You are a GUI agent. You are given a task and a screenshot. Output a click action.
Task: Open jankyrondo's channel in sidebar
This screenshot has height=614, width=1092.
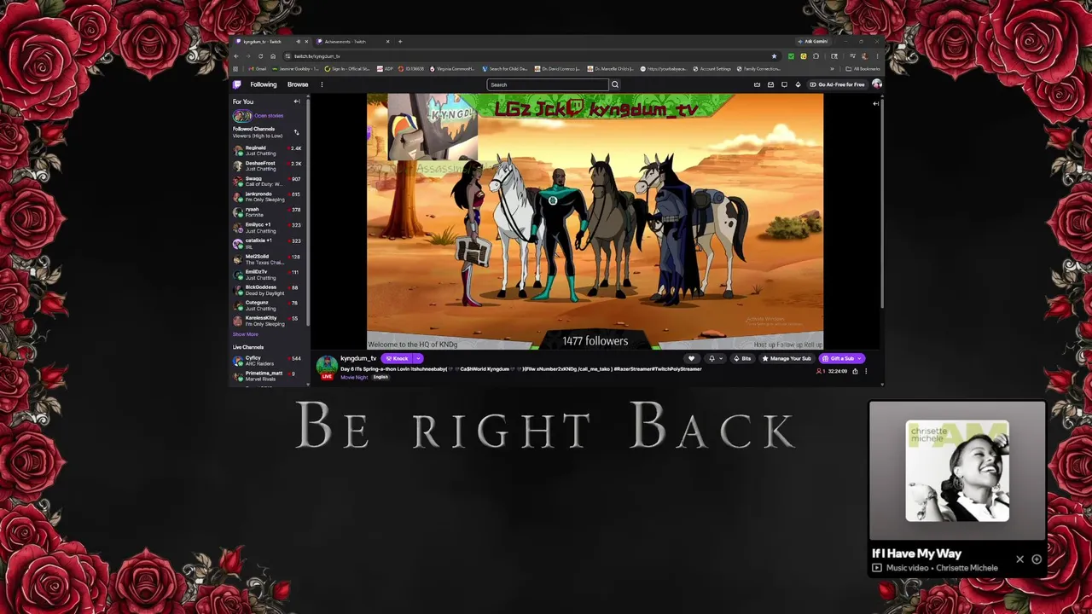click(x=268, y=196)
